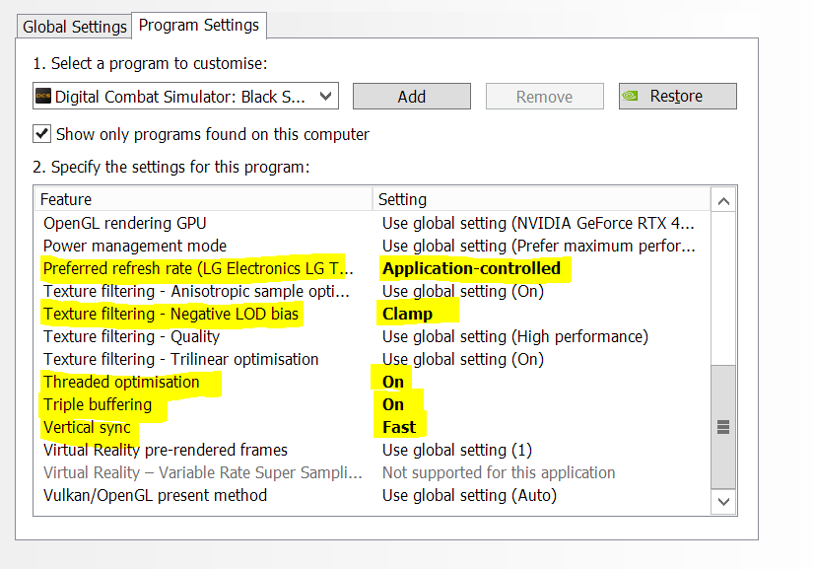
Task: Select the Program Settings tab
Action: [199, 25]
